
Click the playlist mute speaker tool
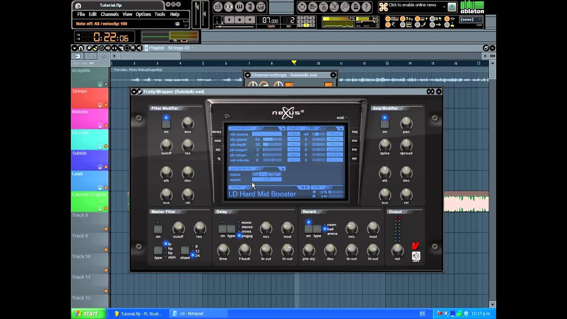[108, 48]
